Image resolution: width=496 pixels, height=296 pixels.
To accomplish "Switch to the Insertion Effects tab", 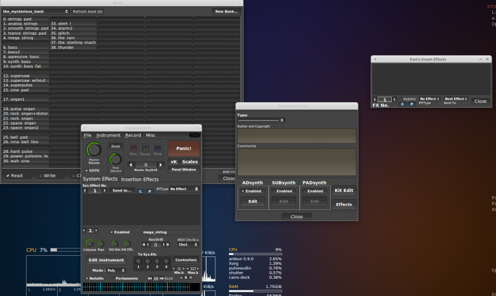I will click(139, 180).
